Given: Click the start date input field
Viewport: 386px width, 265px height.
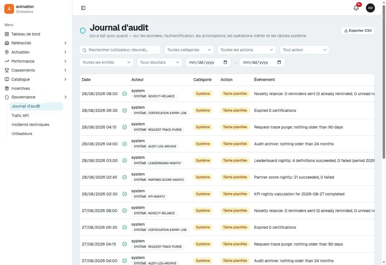Looking at the screenshot, I should 208,62.
